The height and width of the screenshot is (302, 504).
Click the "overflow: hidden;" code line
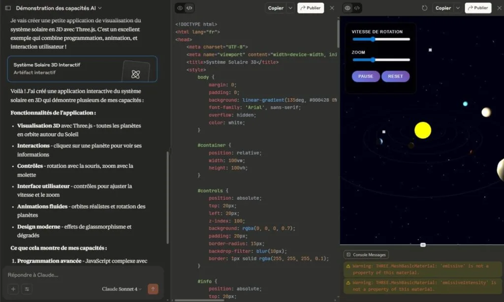pyautogui.click(x=232, y=115)
